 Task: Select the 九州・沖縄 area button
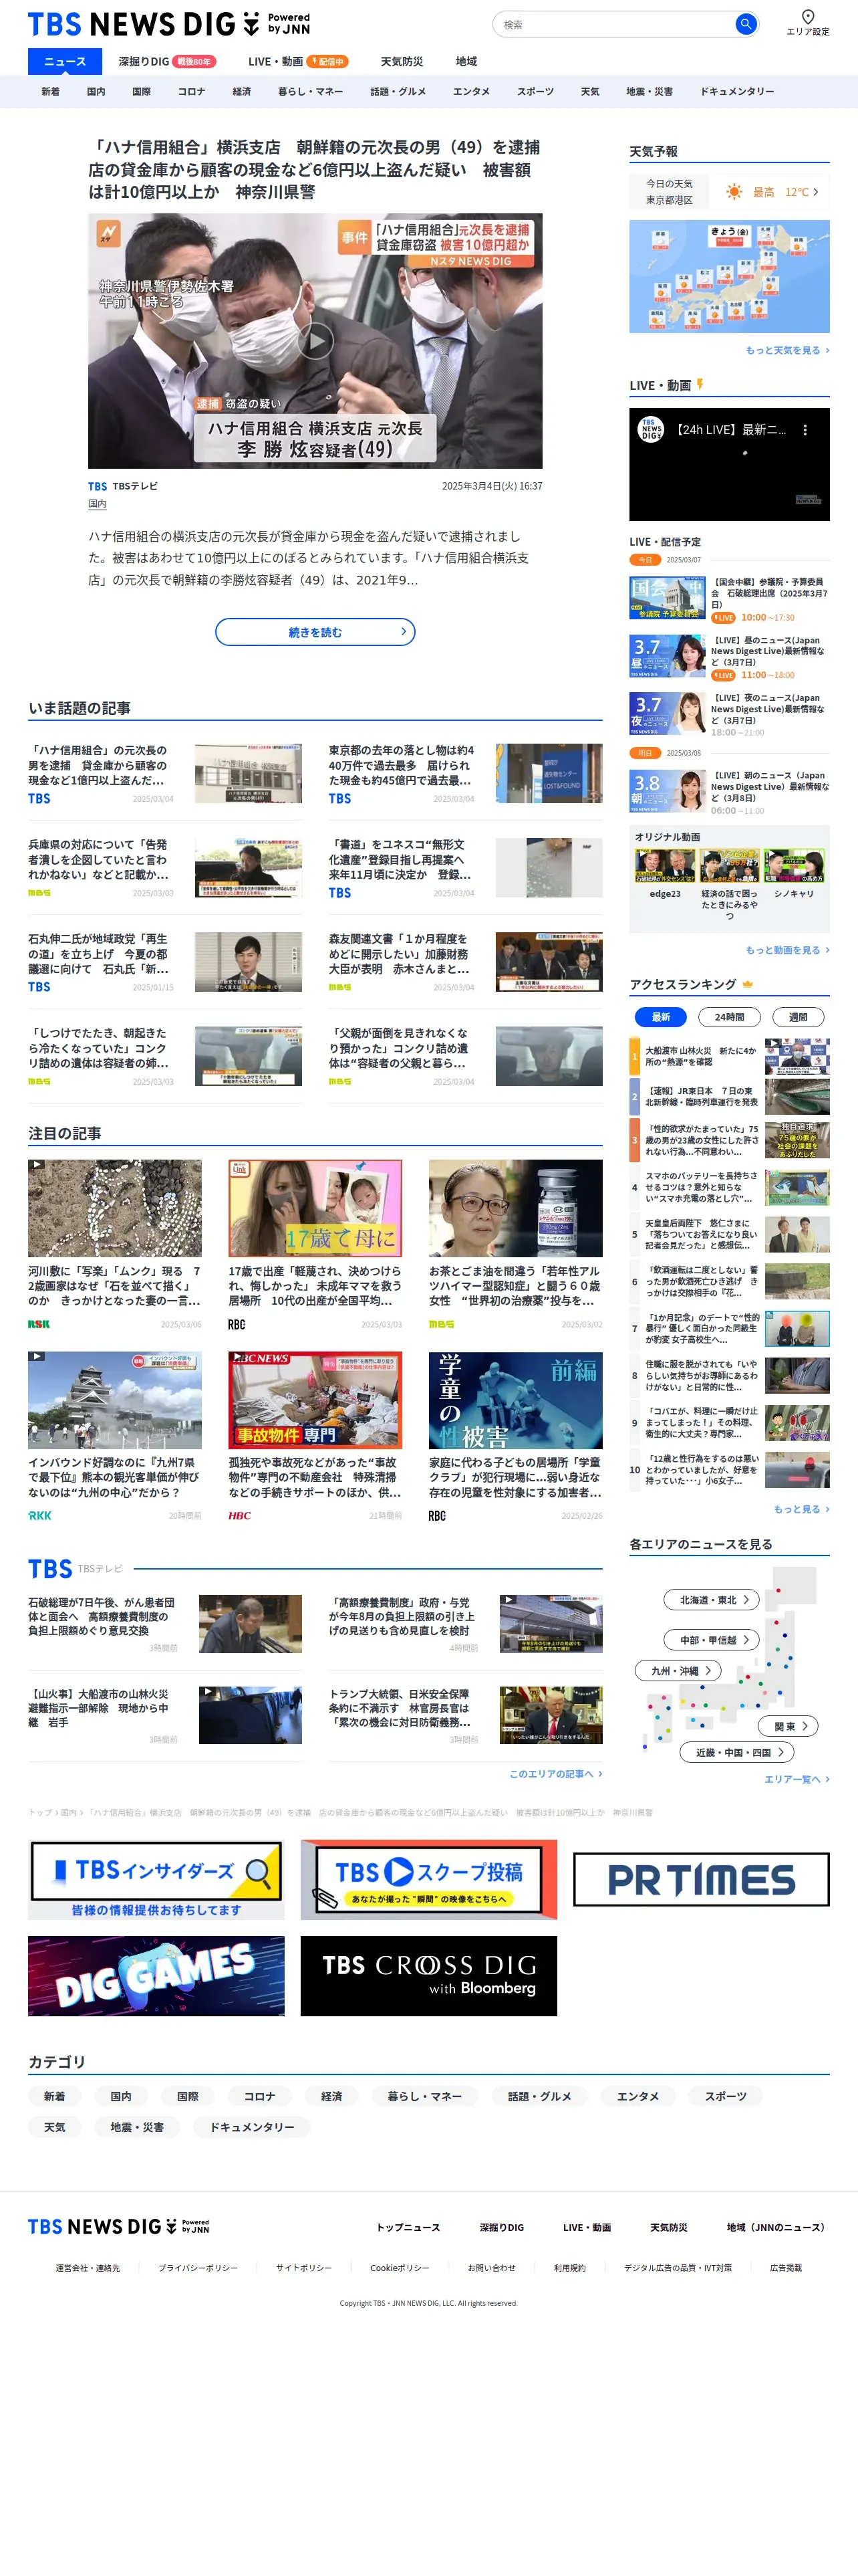pyautogui.click(x=678, y=1670)
